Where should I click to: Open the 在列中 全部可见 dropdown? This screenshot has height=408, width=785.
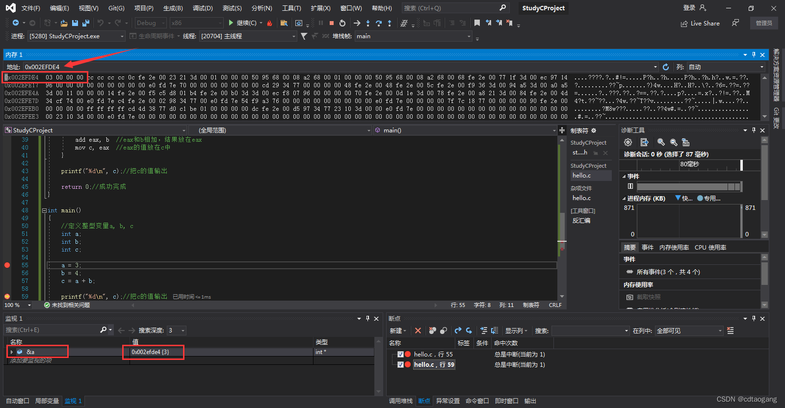click(x=689, y=331)
